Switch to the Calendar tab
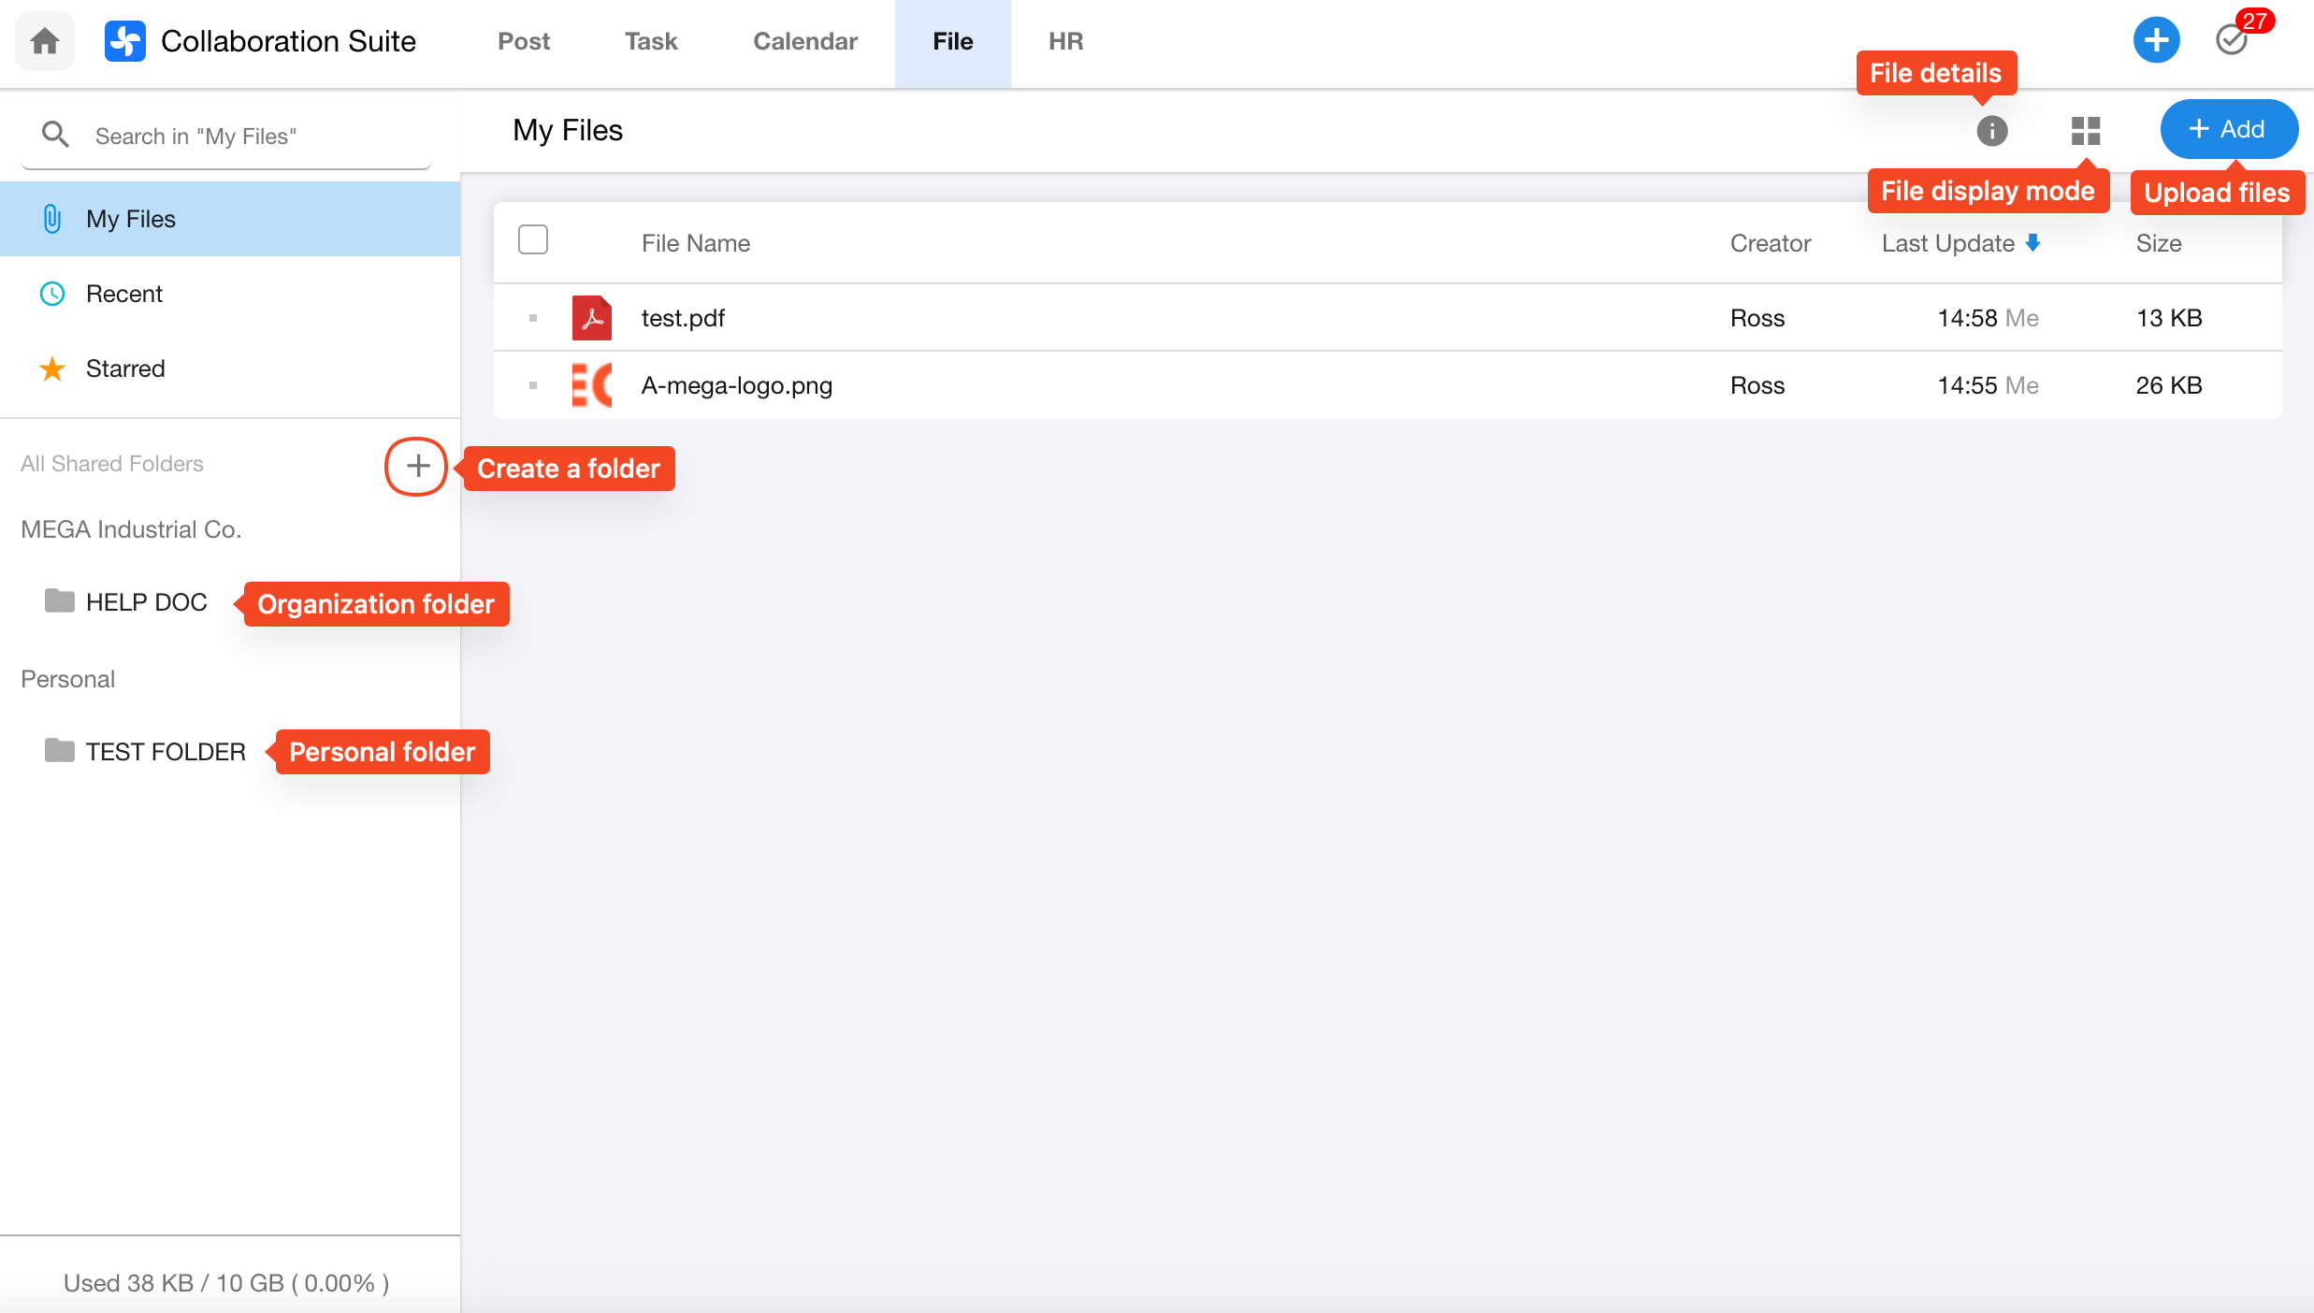 point(804,41)
